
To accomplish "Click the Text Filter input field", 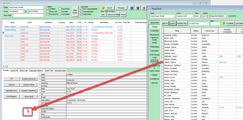I will (x=28, y=15).
